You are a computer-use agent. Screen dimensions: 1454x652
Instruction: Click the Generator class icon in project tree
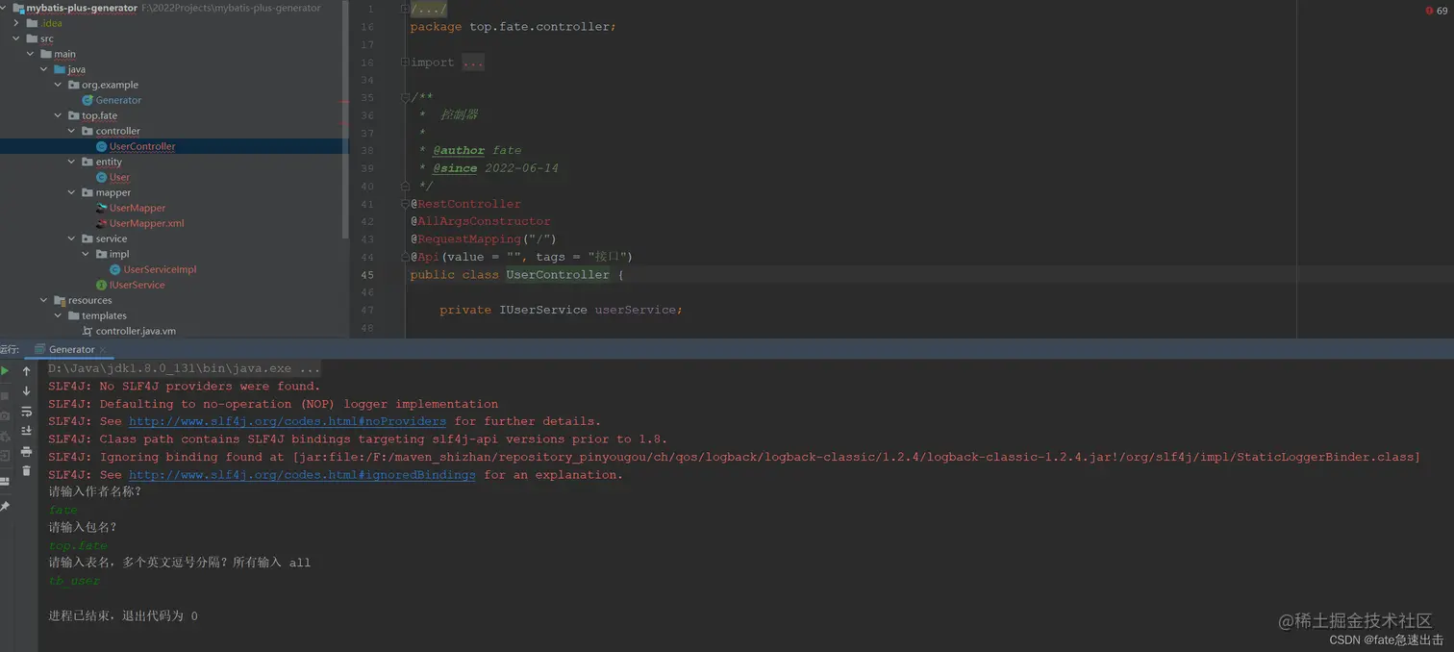point(88,100)
